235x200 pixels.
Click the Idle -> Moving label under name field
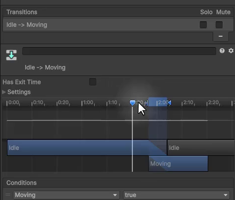45,67
